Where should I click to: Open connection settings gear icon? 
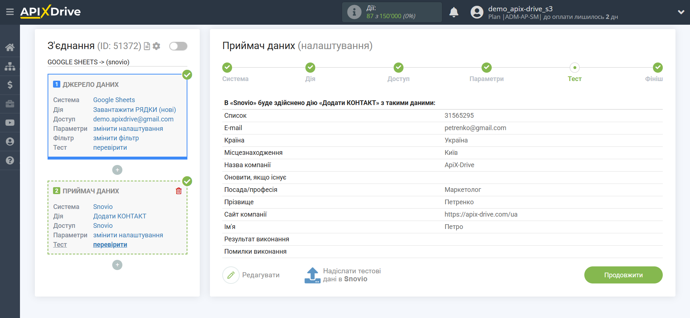pyautogui.click(x=157, y=46)
